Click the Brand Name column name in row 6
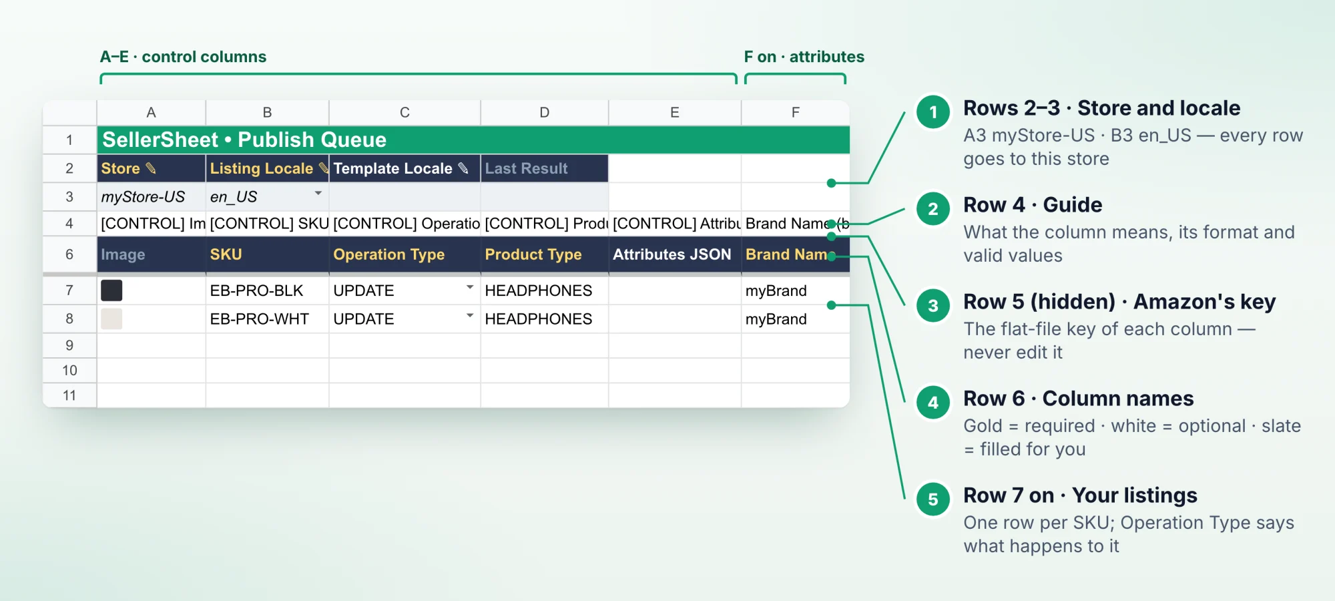Screen dimensions: 1335x601 [795, 254]
